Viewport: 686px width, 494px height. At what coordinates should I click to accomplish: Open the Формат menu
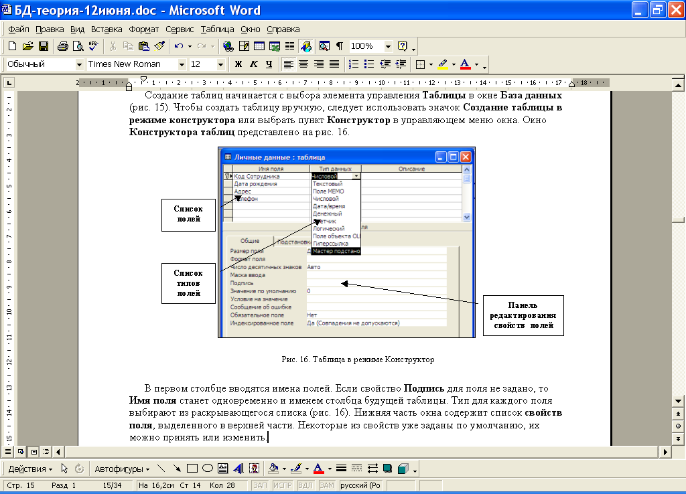point(143,29)
